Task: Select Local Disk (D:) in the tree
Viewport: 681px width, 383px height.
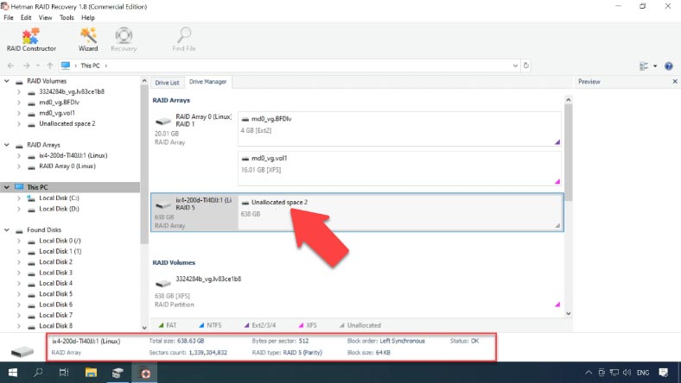Action: [x=59, y=209]
